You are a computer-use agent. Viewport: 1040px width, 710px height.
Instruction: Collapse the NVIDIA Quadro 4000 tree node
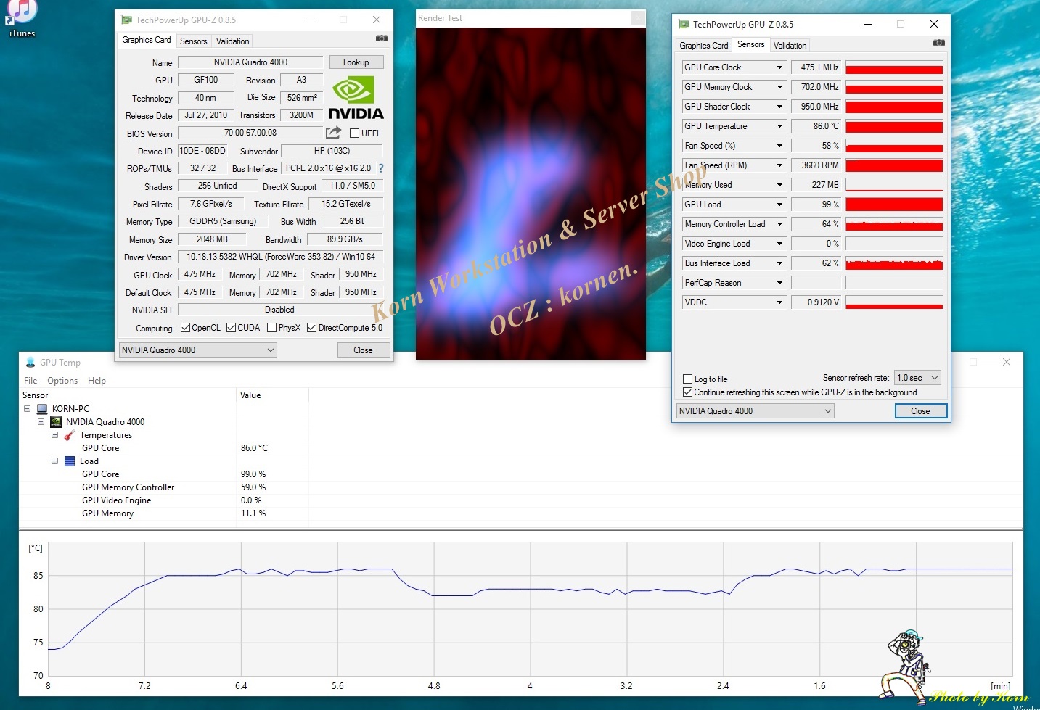pos(41,422)
